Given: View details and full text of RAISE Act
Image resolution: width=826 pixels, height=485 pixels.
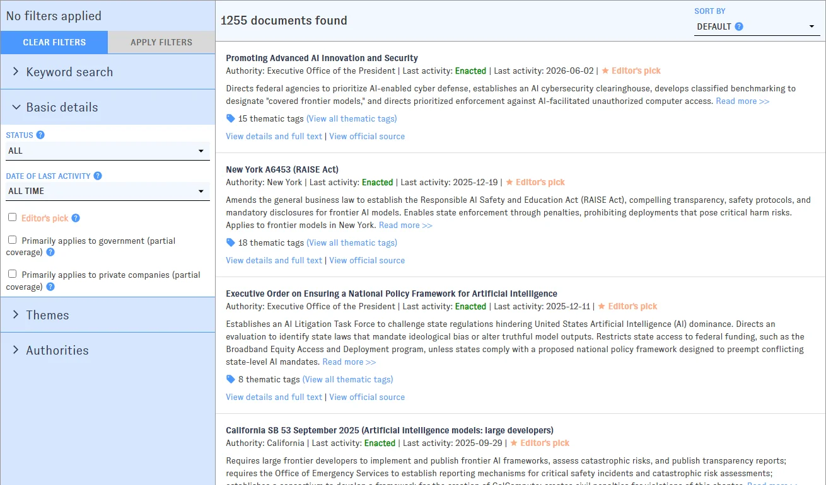Looking at the screenshot, I should click(x=274, y=260).
